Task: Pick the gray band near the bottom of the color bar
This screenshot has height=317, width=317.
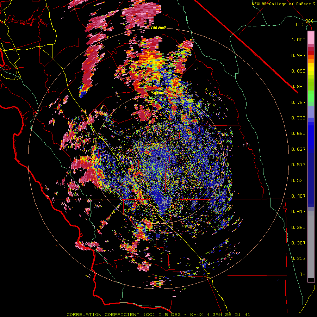Action: pyautogui.click(x=311, y=245)
